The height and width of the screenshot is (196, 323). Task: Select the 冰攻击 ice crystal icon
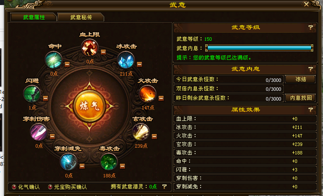[x=126, y=60]
